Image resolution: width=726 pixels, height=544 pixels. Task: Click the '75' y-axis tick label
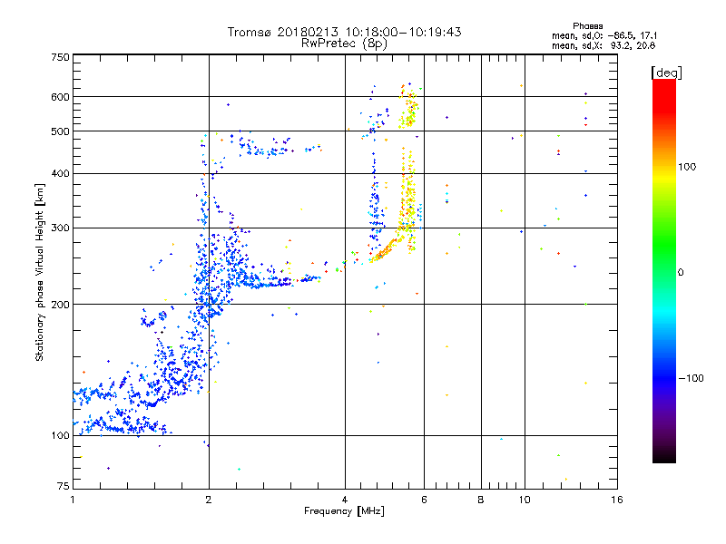(x=64, y=486)
